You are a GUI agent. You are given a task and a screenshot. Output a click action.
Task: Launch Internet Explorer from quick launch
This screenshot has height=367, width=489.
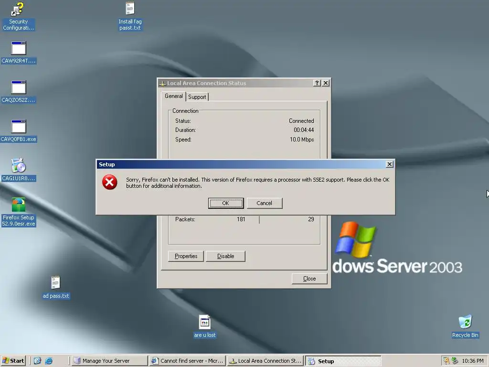click(x=49, y=361)
